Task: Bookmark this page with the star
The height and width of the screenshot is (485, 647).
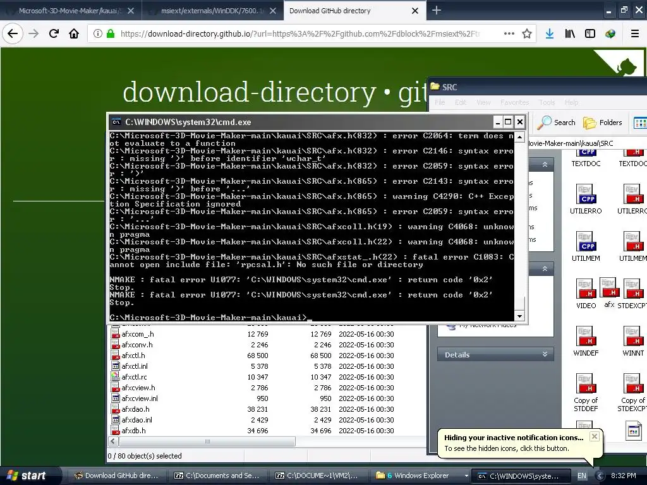Action: 527,33
